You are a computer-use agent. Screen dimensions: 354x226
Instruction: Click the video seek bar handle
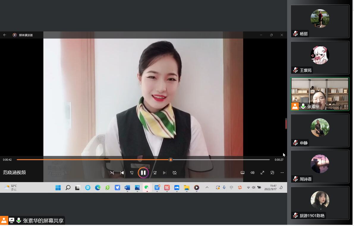click(x=171, y=160)
